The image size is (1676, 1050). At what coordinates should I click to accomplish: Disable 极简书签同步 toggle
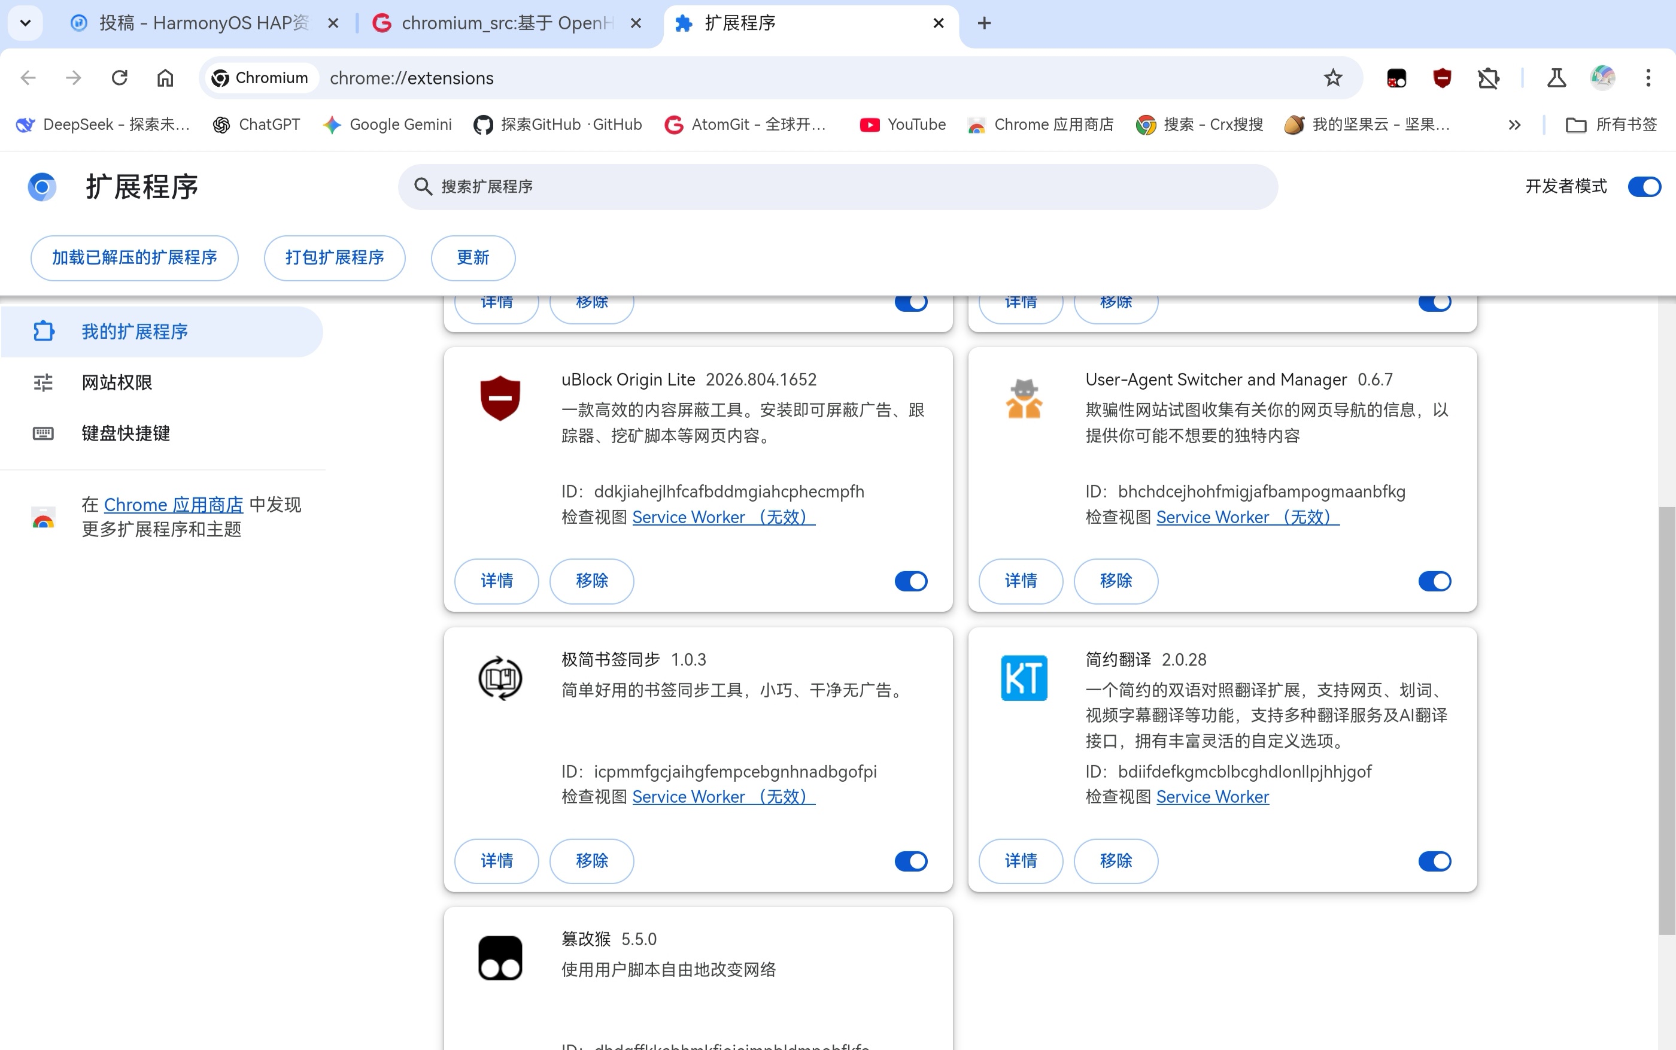pos(911,861)
